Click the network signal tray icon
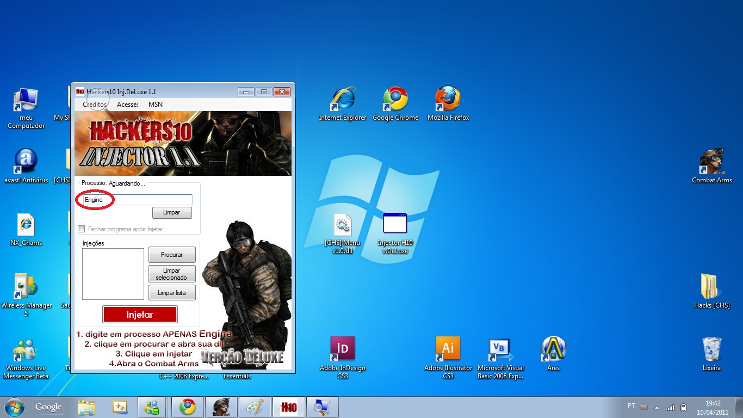The width and height of the screenshot is (743, 418). tap(670, 407)
